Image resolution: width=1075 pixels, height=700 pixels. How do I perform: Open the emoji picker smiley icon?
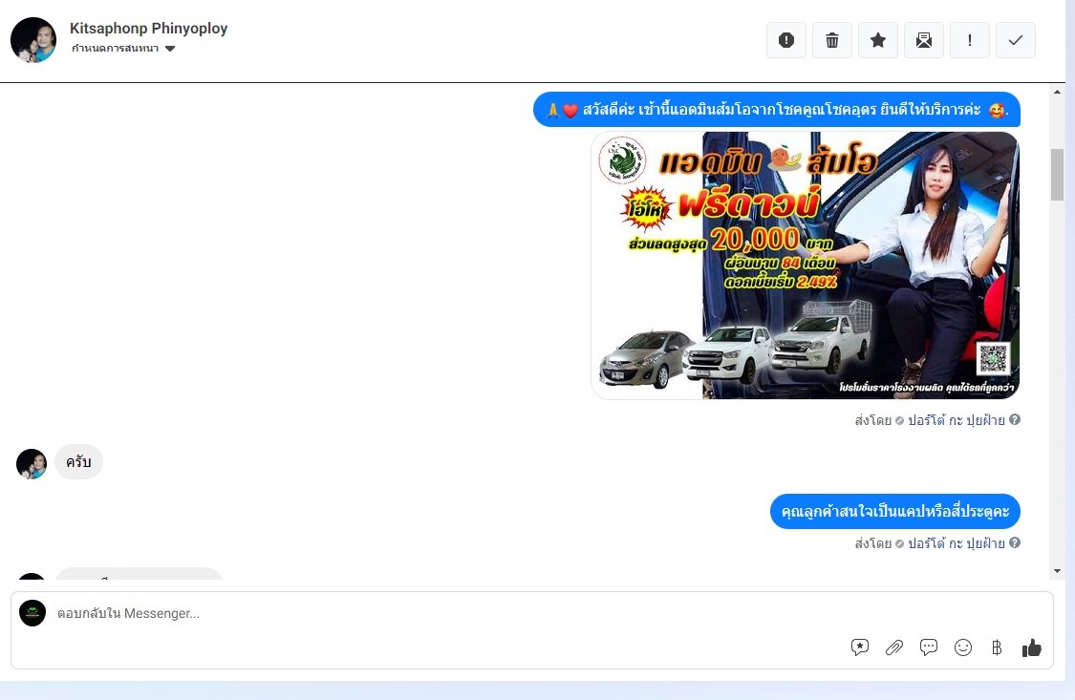pyautogui.click(x=963, y=647)
